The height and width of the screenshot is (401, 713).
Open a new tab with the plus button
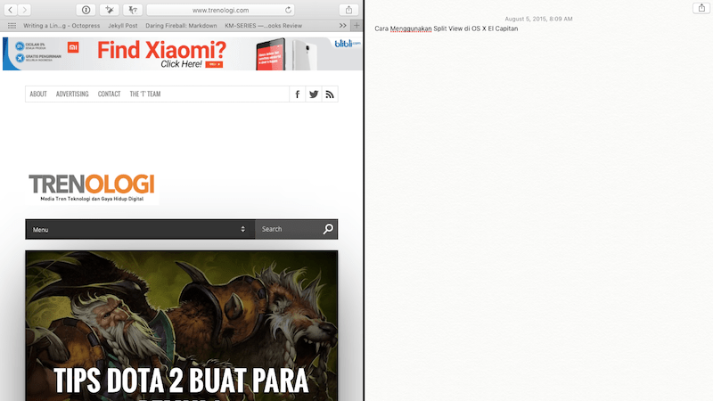coord(356,26)
